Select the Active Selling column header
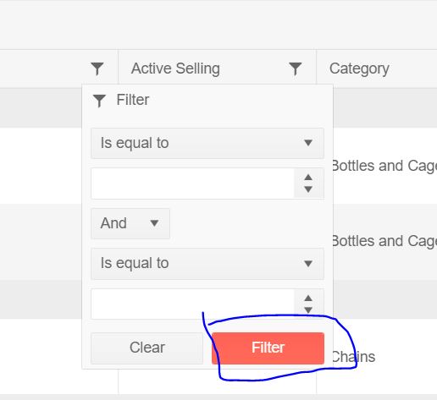 [x=175, y=68]
